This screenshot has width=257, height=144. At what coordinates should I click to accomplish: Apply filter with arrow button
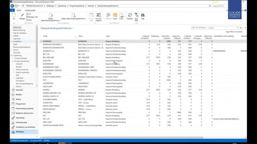pos(241,28)
